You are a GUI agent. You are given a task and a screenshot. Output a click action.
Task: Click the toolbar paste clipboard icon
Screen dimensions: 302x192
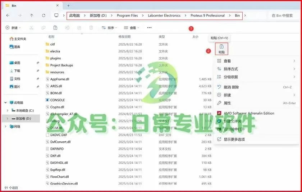coord(55,28)
